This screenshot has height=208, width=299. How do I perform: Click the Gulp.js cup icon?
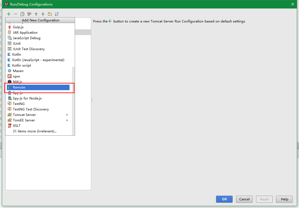tap(10, 27)
